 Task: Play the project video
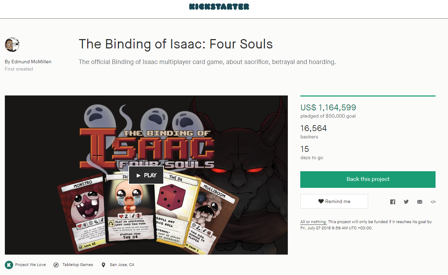(x=146, y=175)
